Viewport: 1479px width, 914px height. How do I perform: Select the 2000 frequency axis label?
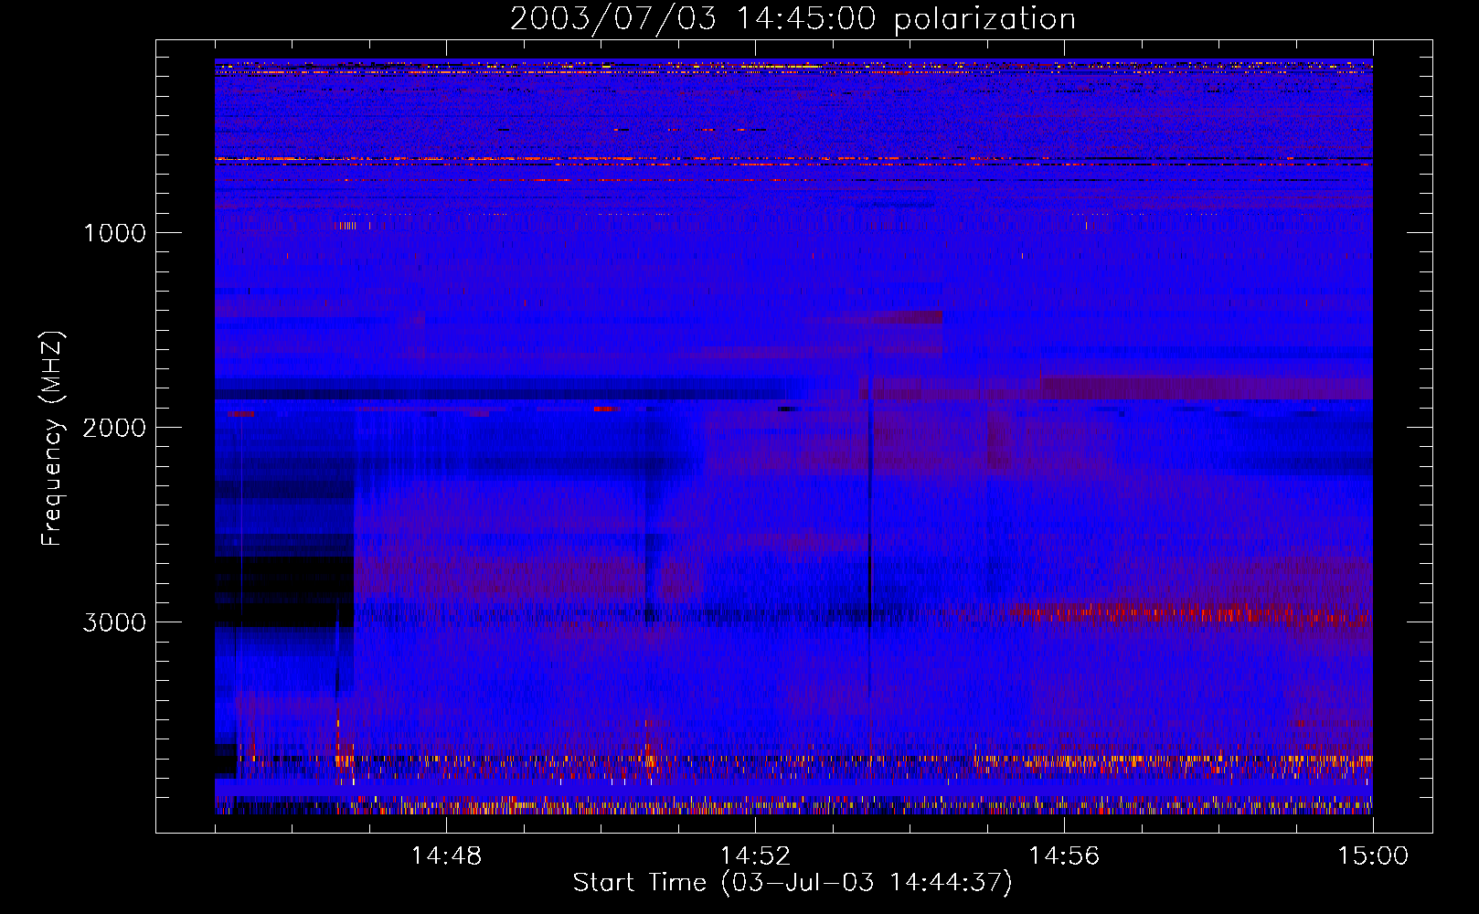point(114,428)
